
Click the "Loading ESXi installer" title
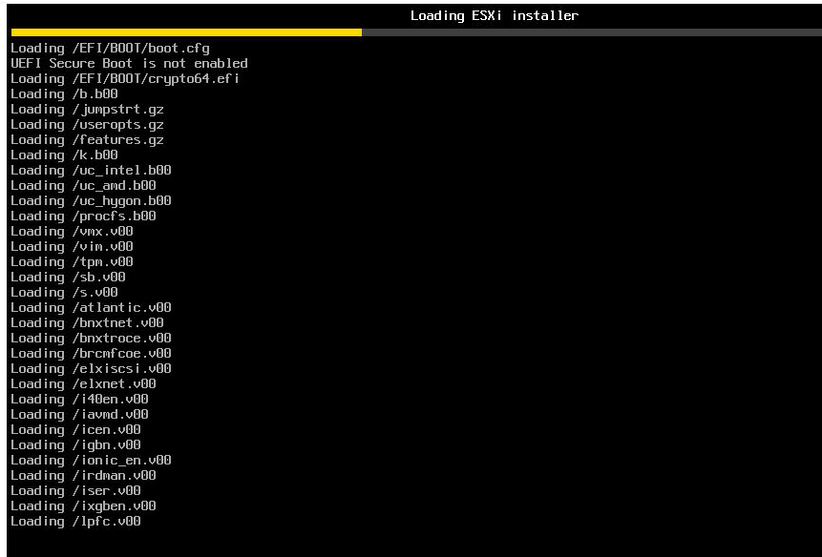(495, 15)
